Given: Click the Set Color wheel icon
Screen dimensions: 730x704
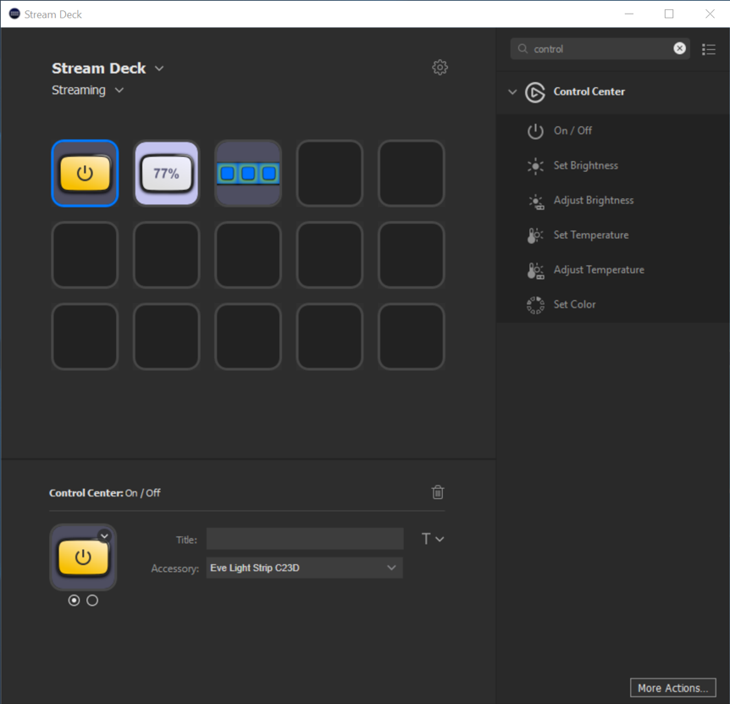Looking at the screenshot, I should 535,305.
